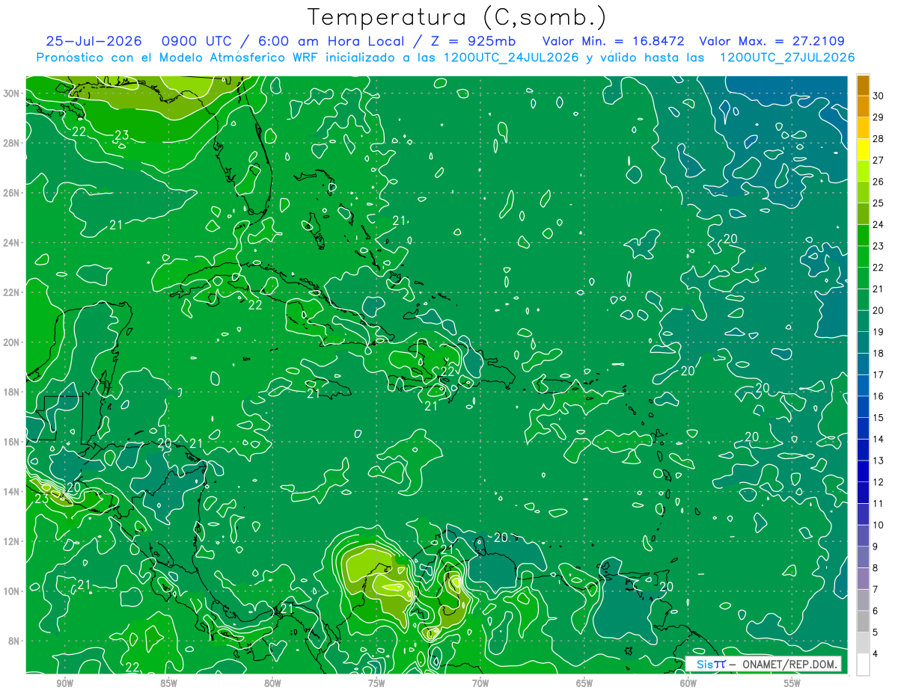The image size is (898, 693).
Task: Click the orange color bar segment above 30
Action: (x=863, y=84)
